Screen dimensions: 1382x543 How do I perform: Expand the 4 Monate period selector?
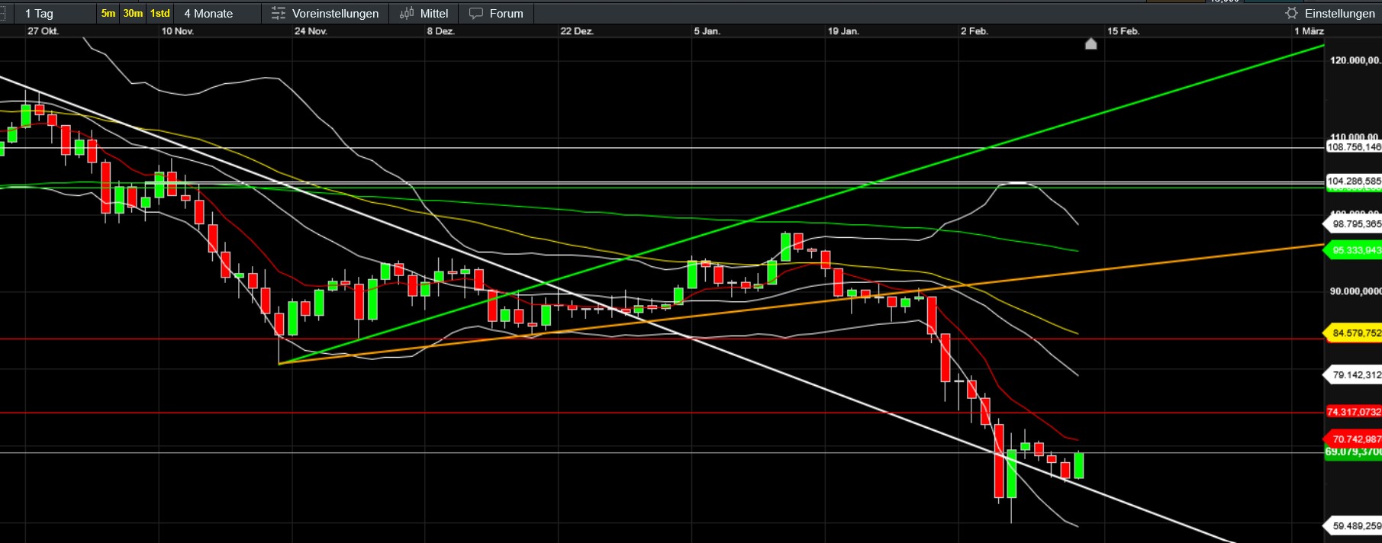(x=208, y=14)
